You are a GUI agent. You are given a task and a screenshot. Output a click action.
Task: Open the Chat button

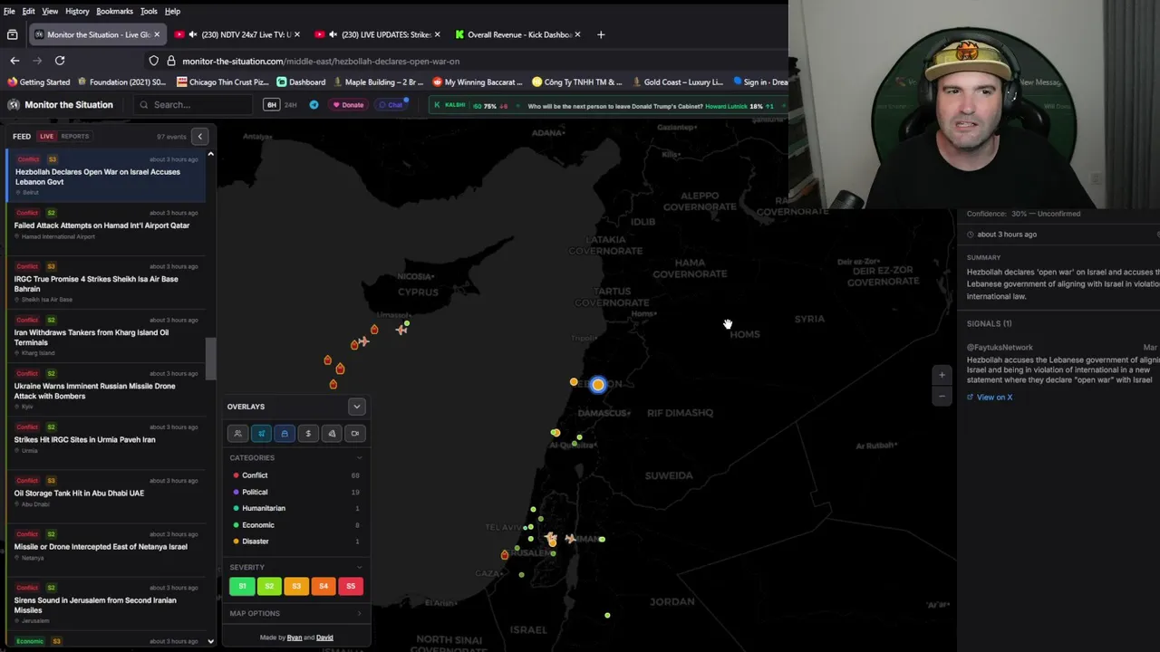point(391,105)
